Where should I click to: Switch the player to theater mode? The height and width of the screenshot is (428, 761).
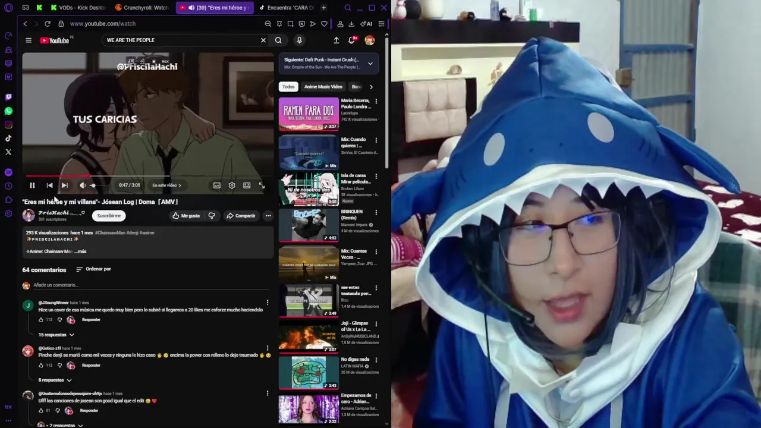click(247, 185)
